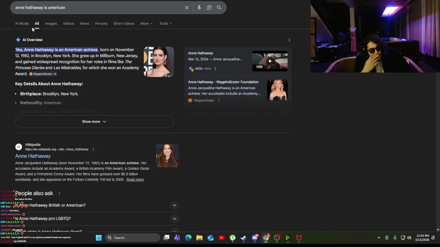Open the notifications bell icon
Image resolution: width=440 pixels, height=247 pixels.
click(433, 238)
